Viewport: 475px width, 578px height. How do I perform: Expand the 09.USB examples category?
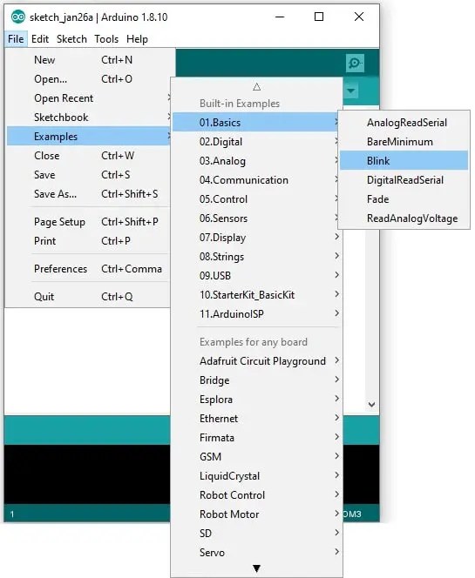256,276
